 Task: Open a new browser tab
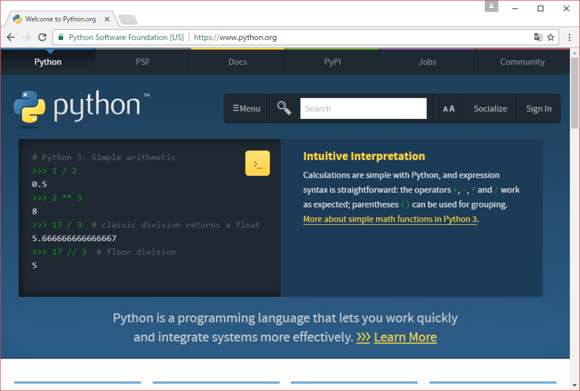pos(128,19)
